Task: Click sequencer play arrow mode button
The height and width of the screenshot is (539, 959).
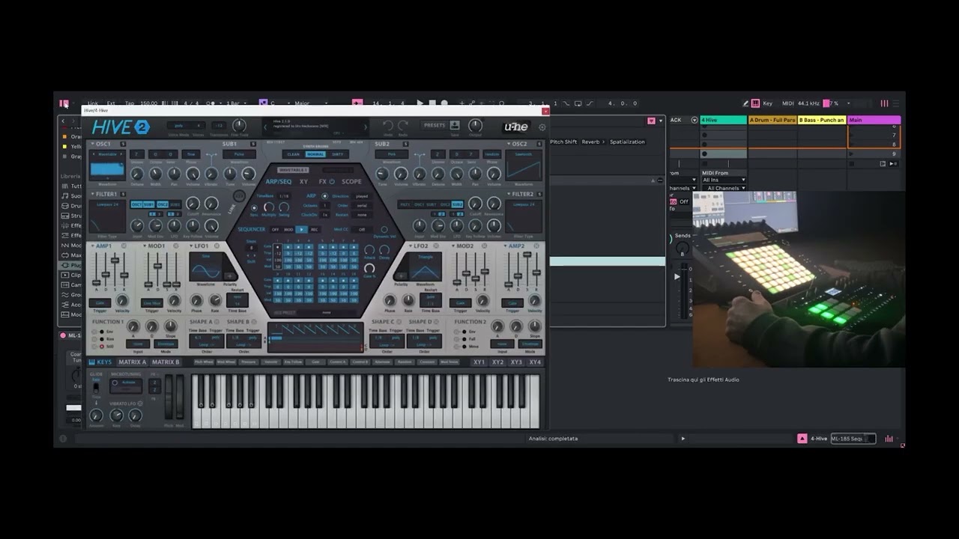Action: tap(301, 230)
